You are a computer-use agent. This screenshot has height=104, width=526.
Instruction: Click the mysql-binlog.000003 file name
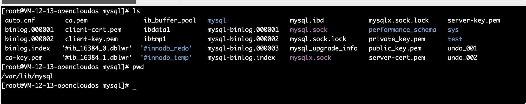(x=243, y=48)
